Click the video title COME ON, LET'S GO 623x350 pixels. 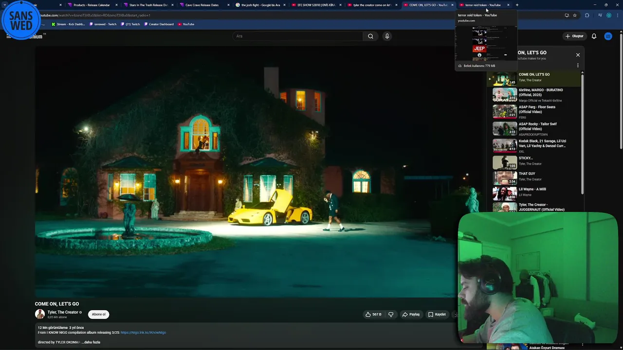(x=57, y=304)
